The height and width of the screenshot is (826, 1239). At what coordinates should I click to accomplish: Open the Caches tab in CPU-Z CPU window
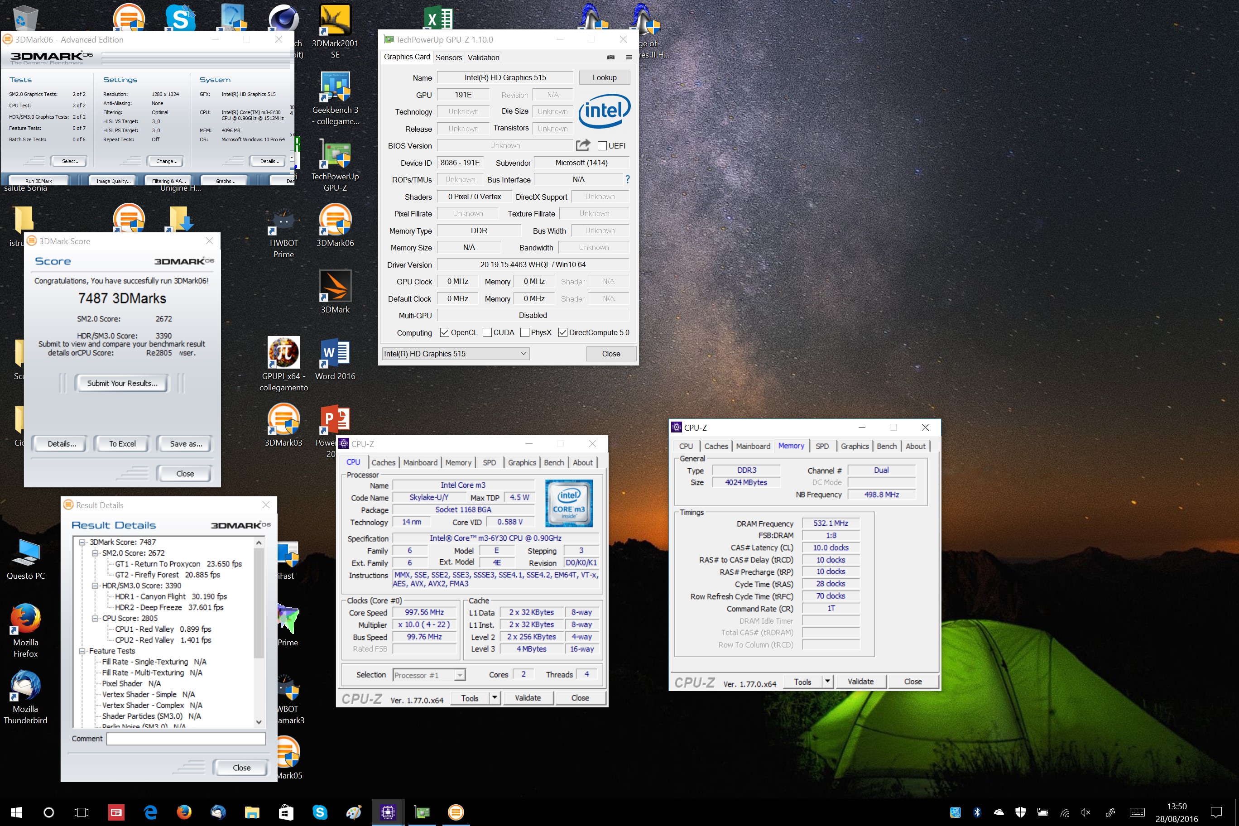click(x=383, y=462)
